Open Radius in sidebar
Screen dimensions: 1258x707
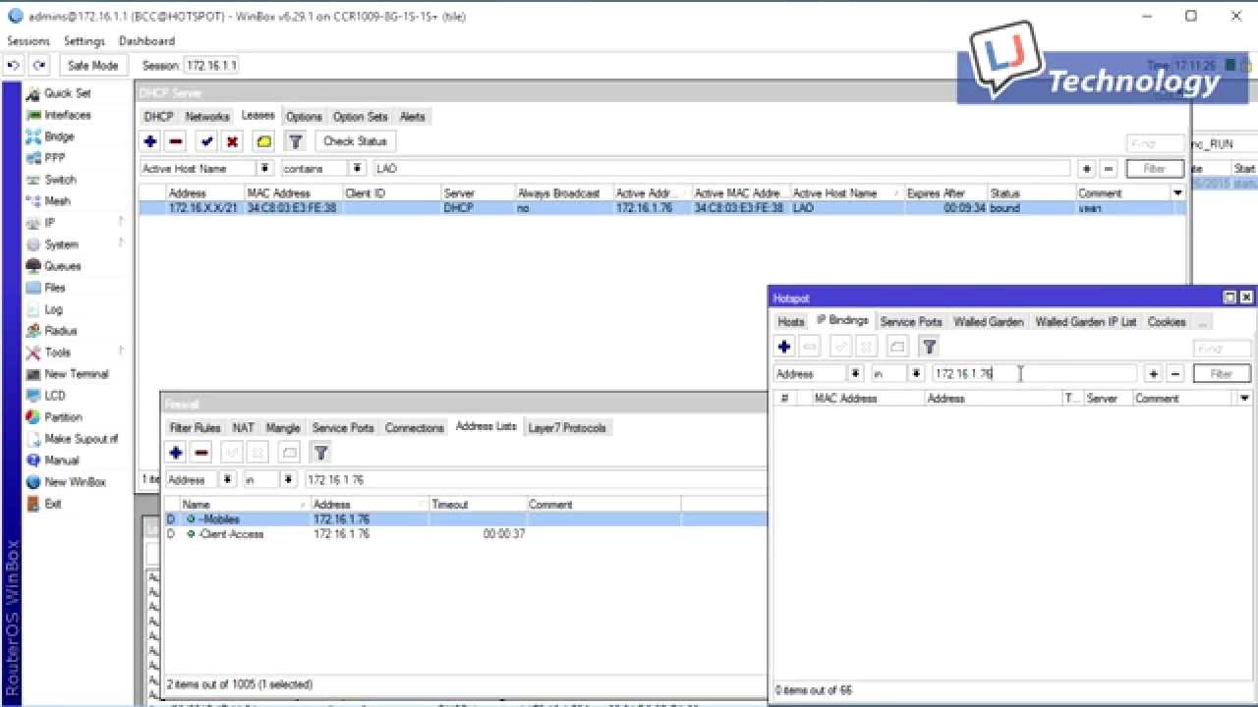60,331
